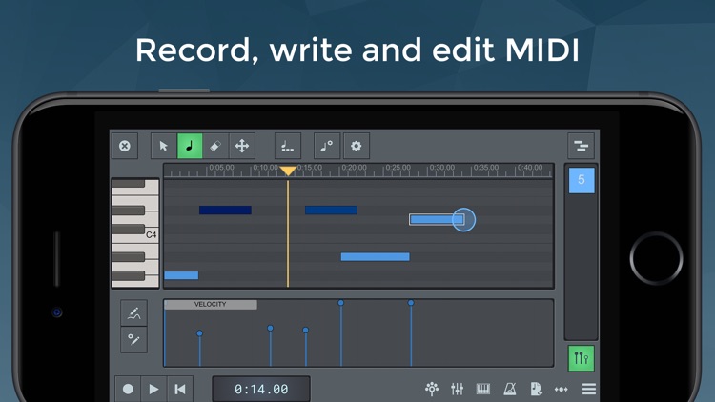715x402 pixels.
Task: Open the piano keyboard icon
Action: (483, 389)
